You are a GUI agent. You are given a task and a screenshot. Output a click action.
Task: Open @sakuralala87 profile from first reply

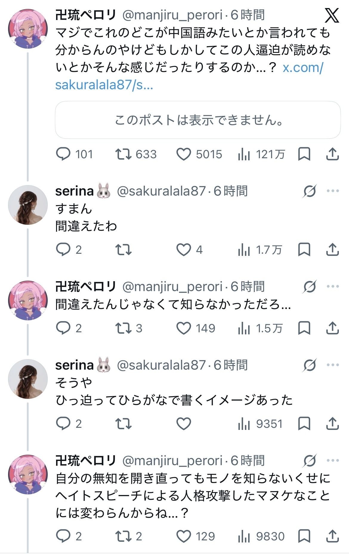(x=161, y=191)
